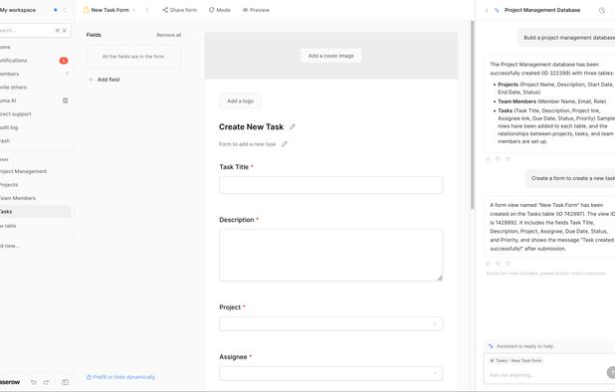This screenshot has height=392, width=615.
Task: Click the icon beside Kuma AI in the sidebar
Action: coord(66,100)
